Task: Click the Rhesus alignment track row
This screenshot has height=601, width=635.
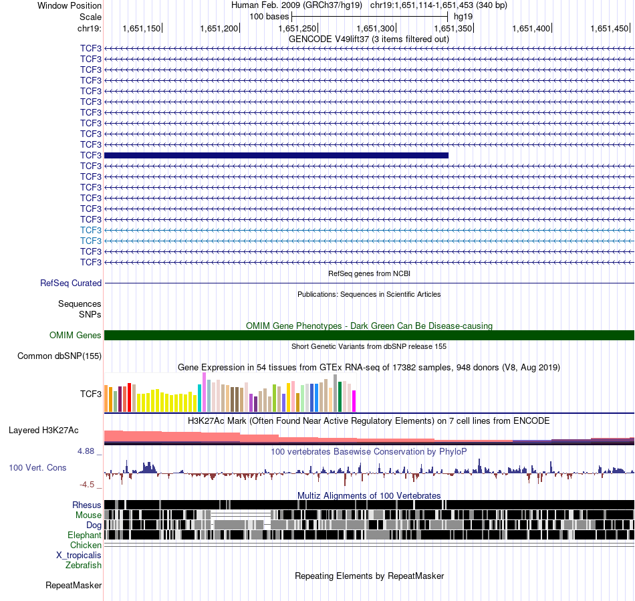Action: (x=370, y=505)
